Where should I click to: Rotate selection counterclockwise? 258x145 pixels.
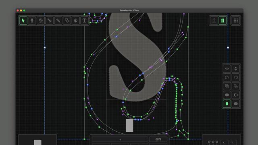[x=227, y=77]
